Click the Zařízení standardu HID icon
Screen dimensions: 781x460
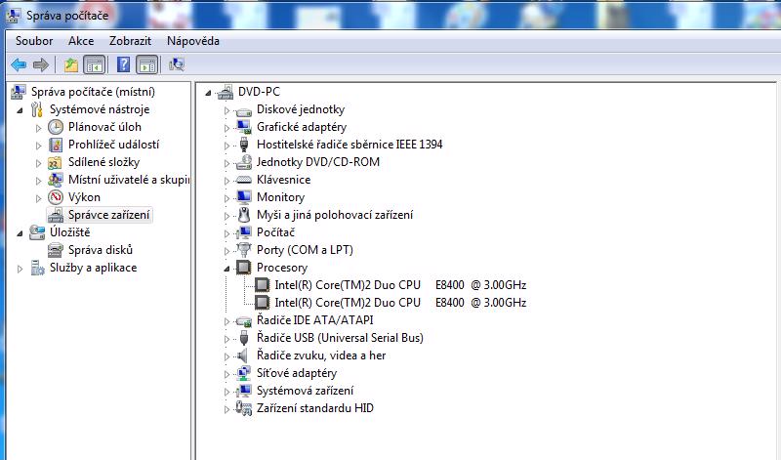243,408
